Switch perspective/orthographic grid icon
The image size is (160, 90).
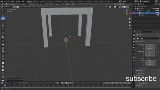pos(130,28)
